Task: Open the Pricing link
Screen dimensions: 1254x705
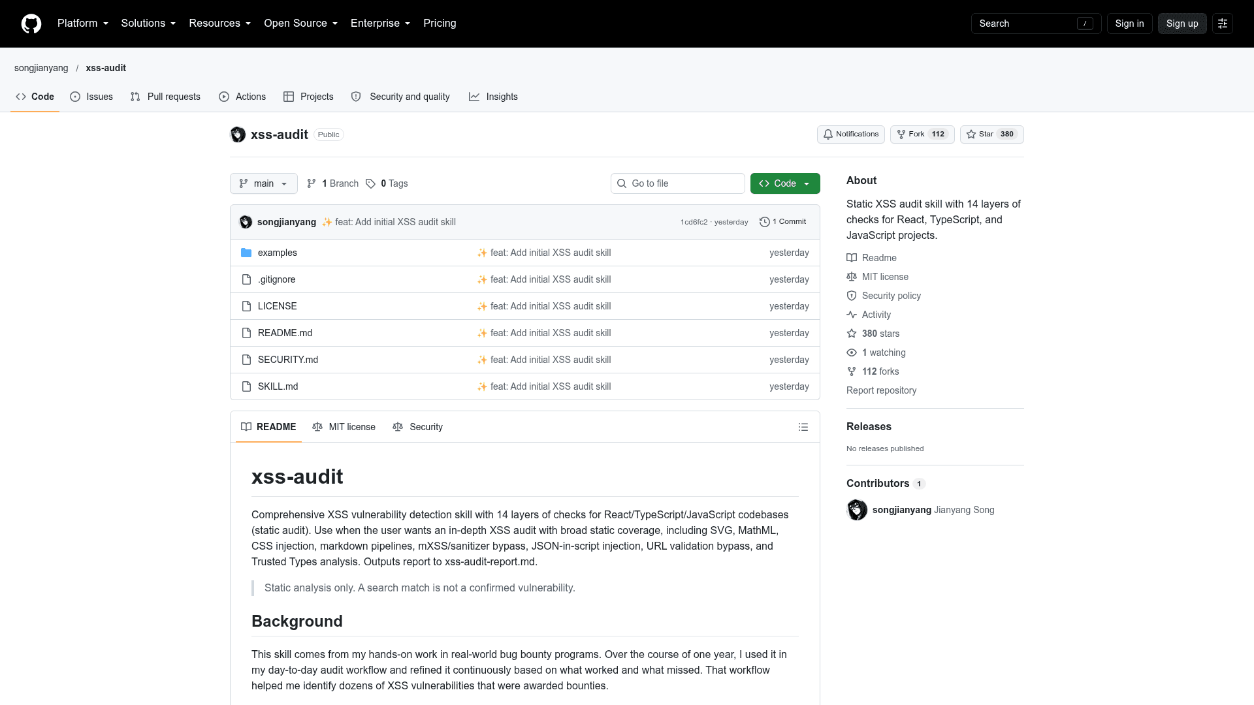Action: pyautogui.click(x=440, y=23)
